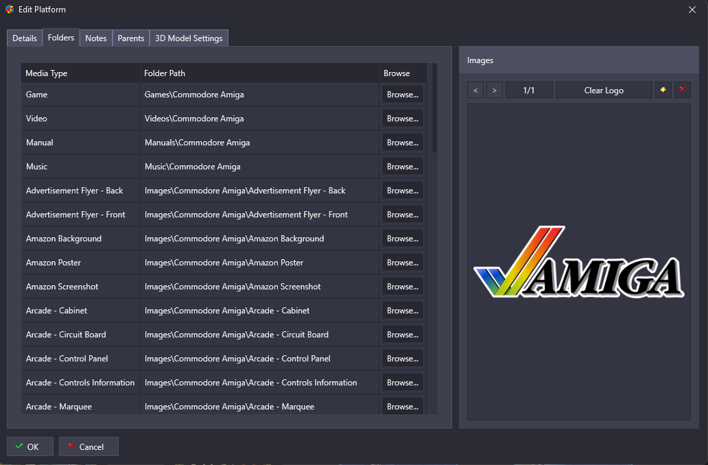Screen dimensions: 708x465
Task: Browse for the Music folder
Action: [402, 166]
